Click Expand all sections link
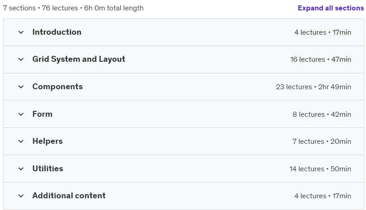 330,8
